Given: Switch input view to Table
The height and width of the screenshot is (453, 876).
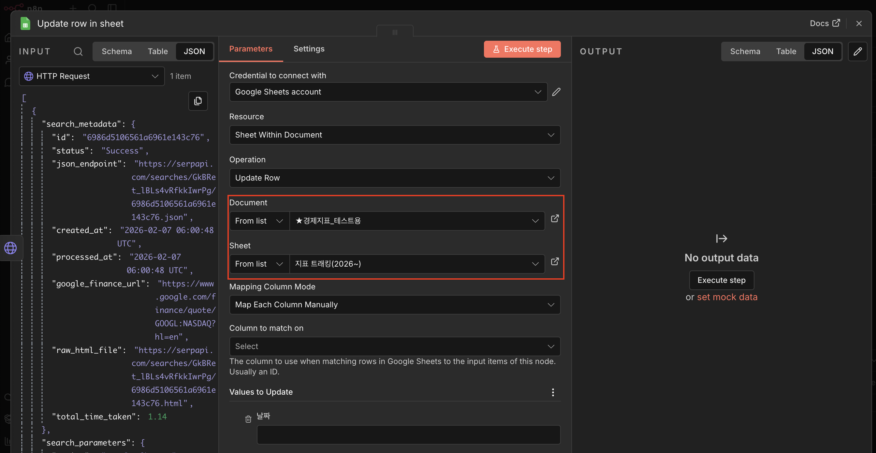Looking at the screenshot, I should 157,51.
